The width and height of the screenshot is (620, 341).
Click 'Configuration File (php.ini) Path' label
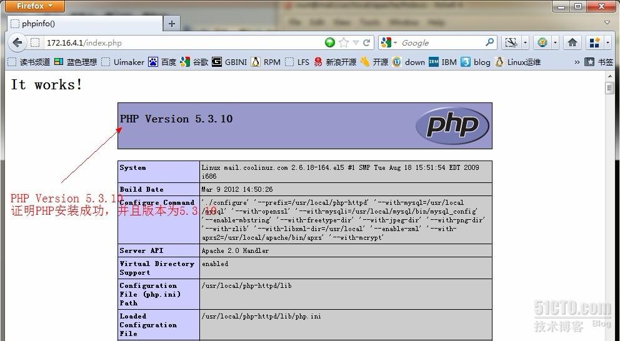(x=150, y=294)
